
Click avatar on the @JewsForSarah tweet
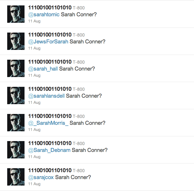[x=16, y=41]
